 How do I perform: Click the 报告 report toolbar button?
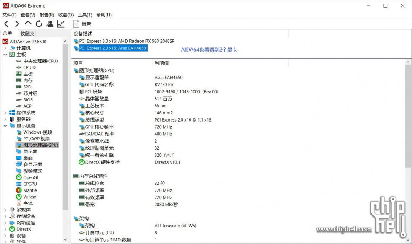point(82,24)
